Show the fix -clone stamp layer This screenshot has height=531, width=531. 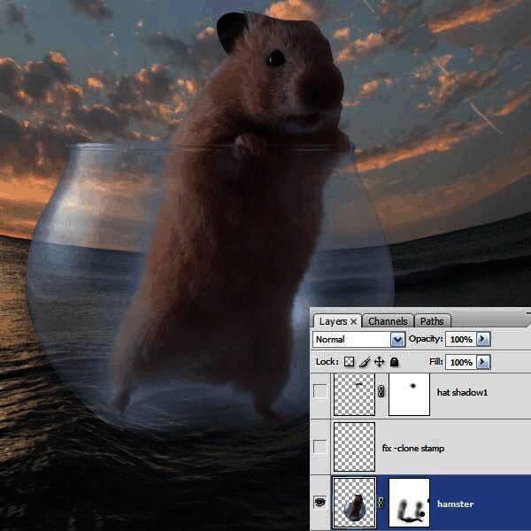coord(320,449)
